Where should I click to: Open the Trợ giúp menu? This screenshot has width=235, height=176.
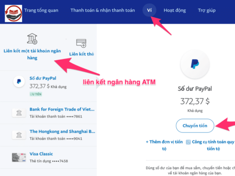(207, 10)
